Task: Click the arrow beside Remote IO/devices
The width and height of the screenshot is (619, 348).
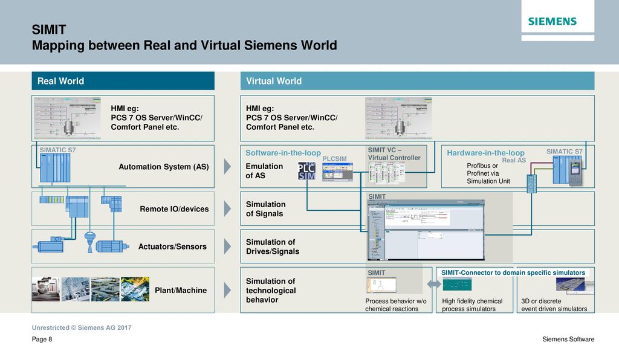Action: coord(227,208)
